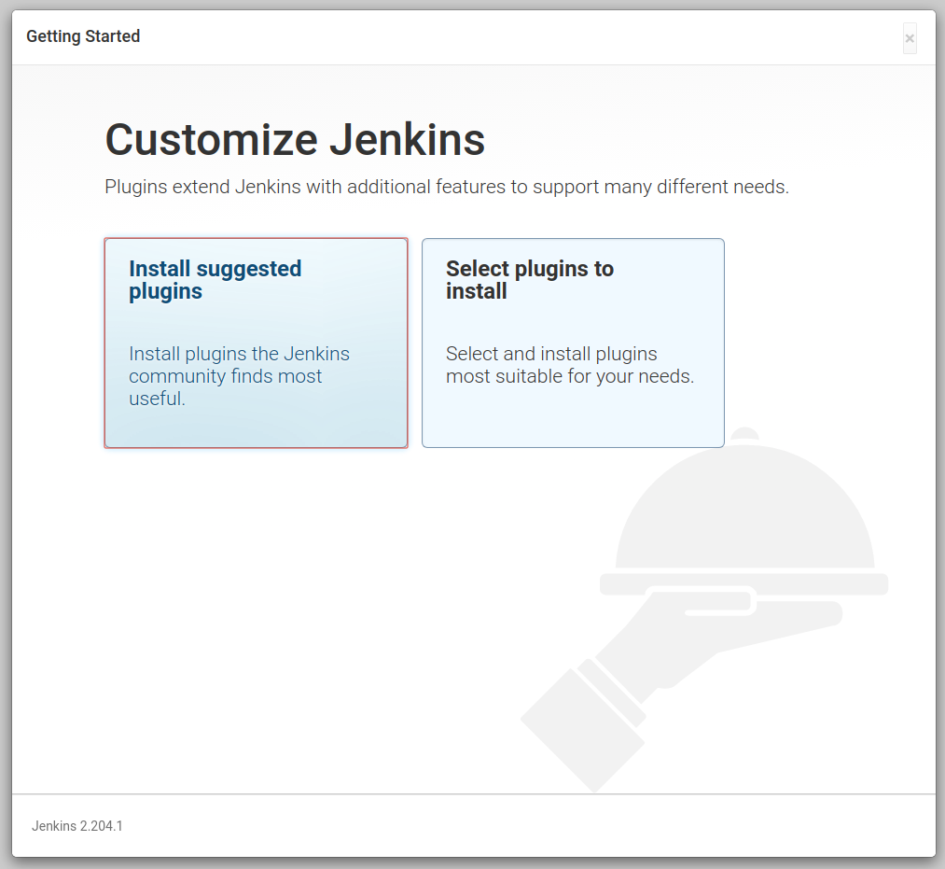Click 'Plugins extend Jenkins' description sentence
Screen dimensions: 945x869
pyautogui.click(x=447, y=187)
